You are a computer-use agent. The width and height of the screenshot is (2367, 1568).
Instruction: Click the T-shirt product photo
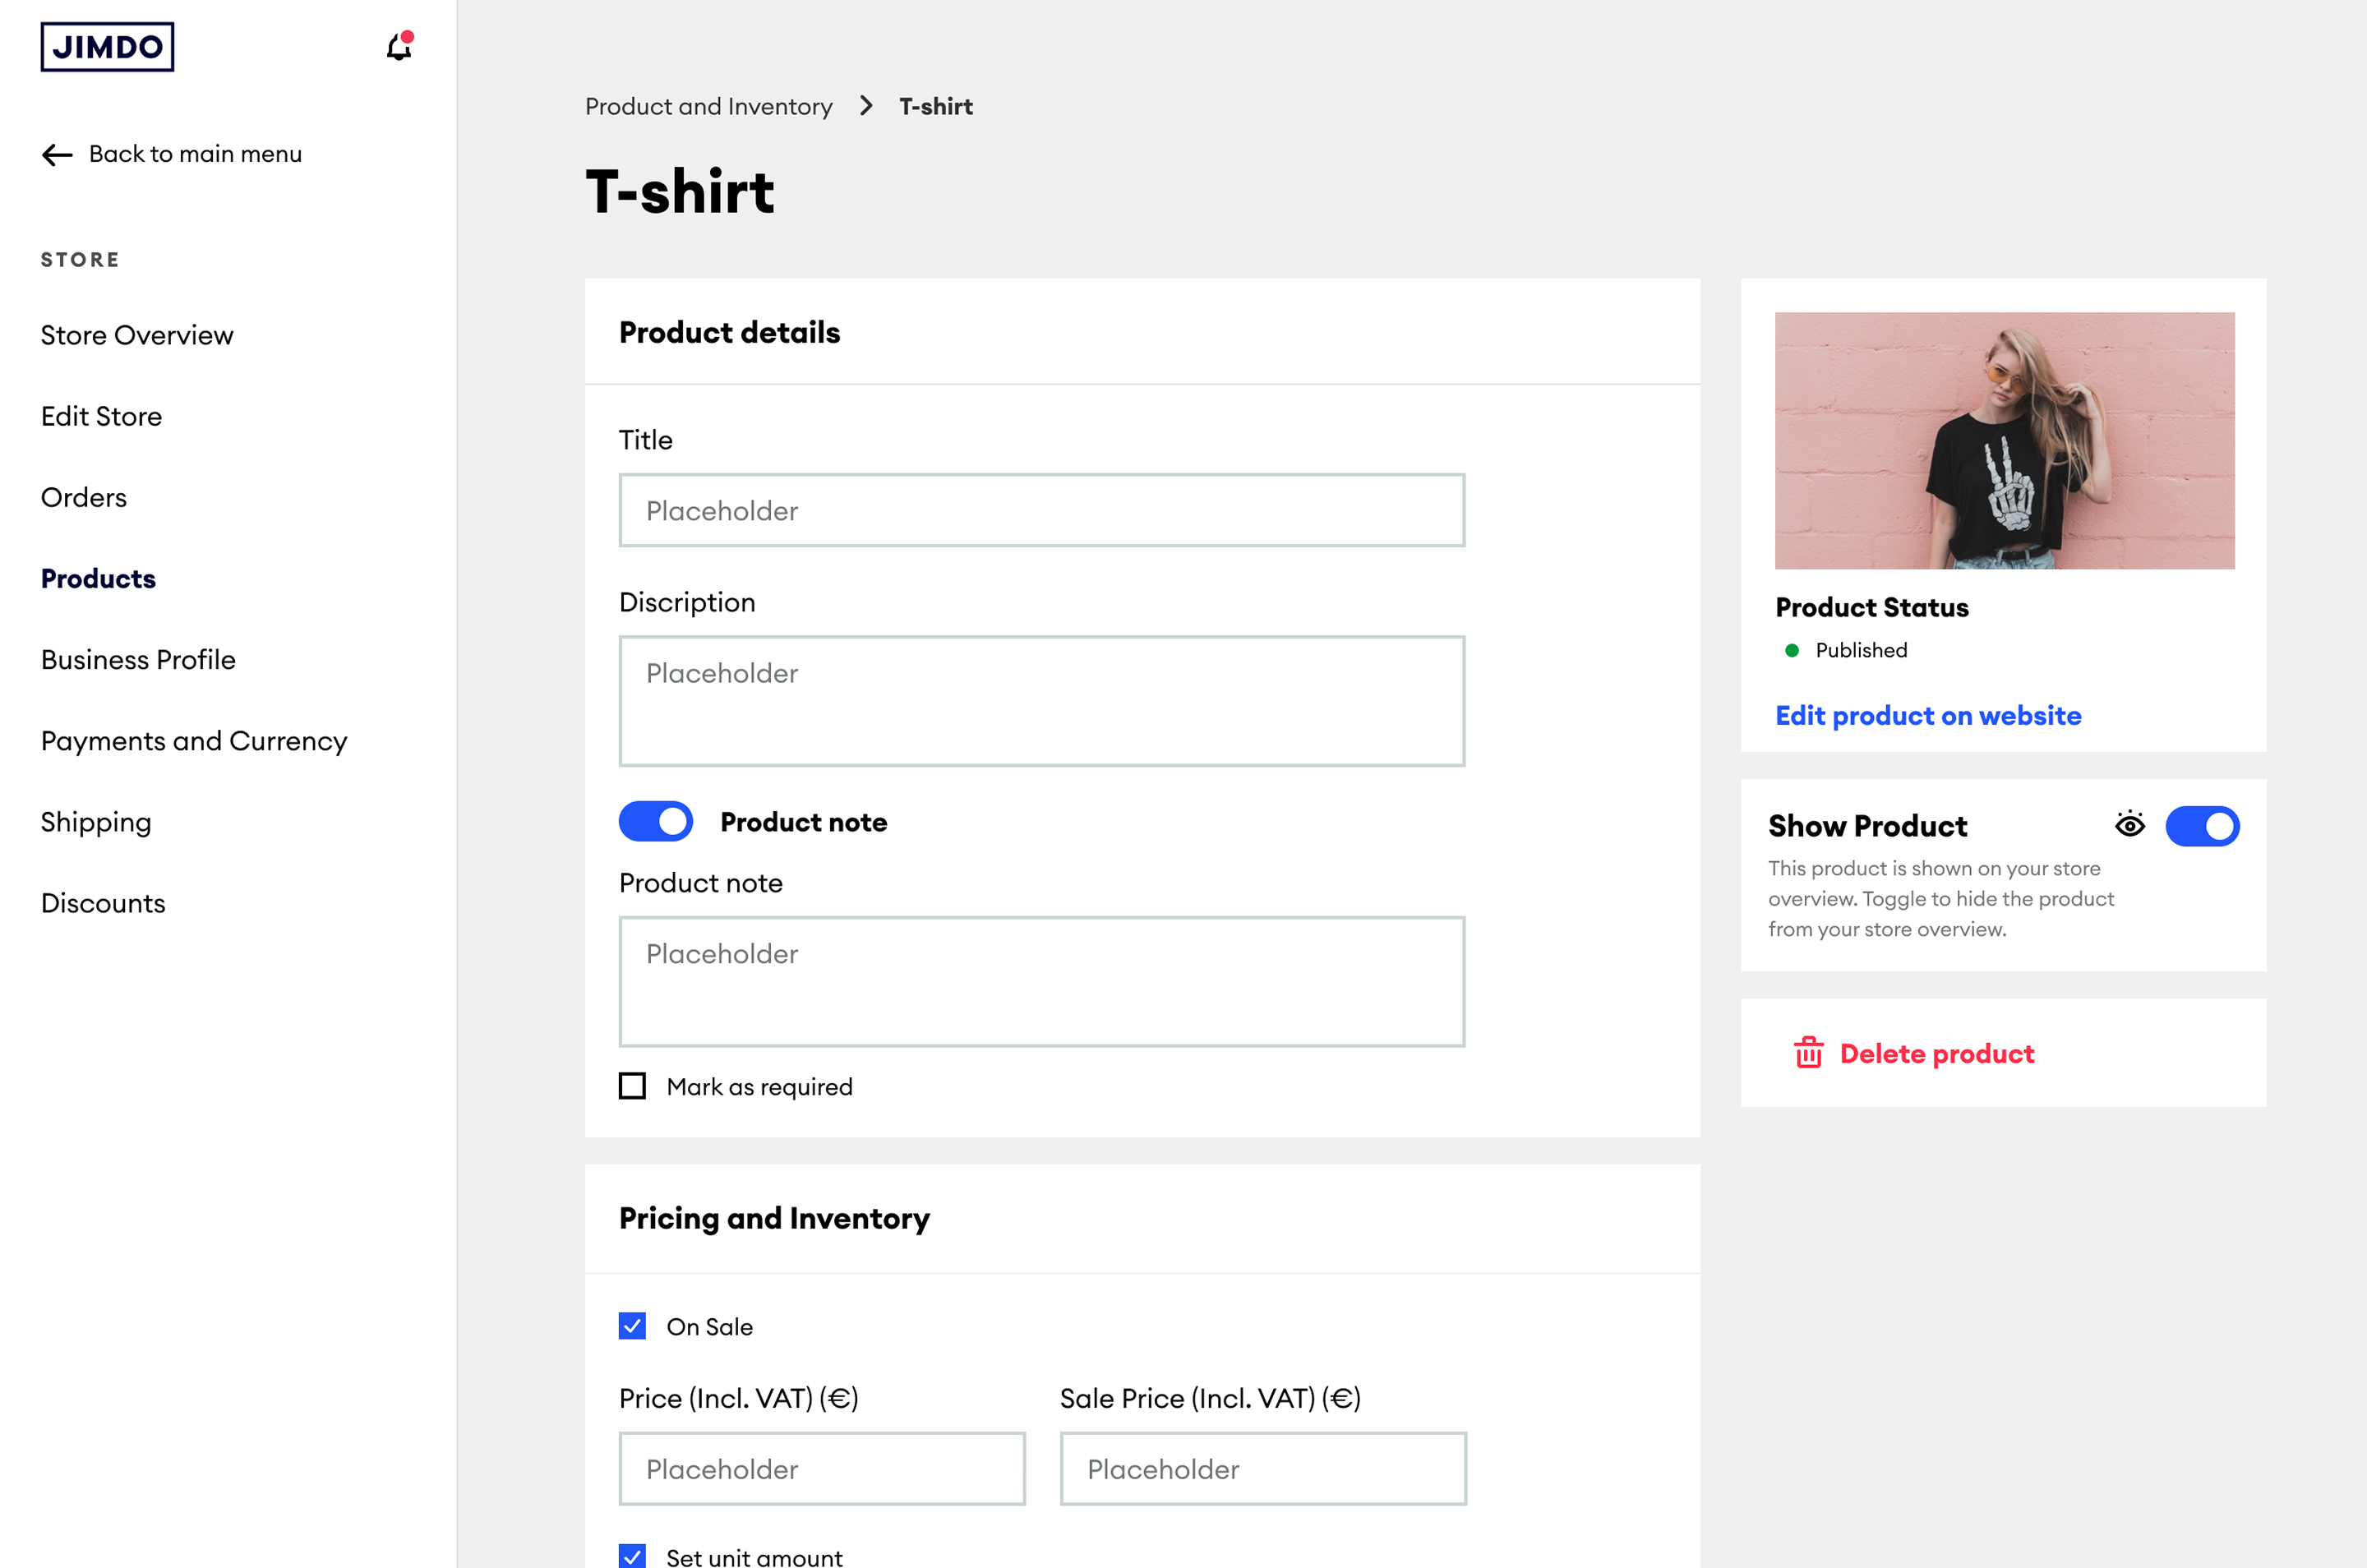pyautogui.click(x=2004, y=441)
